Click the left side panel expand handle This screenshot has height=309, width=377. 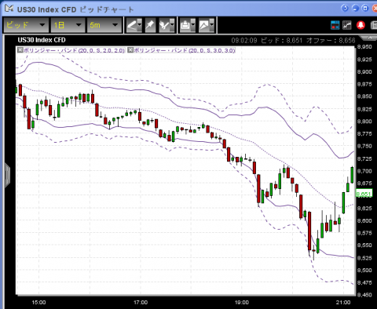pos(7,175)
